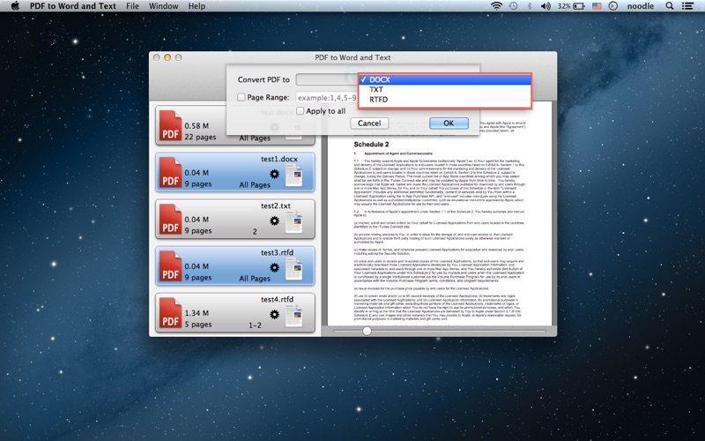This screenshot has width=705, height=441.
Task: Select the test4.rtfd file name
Action: tap(277, 299)
